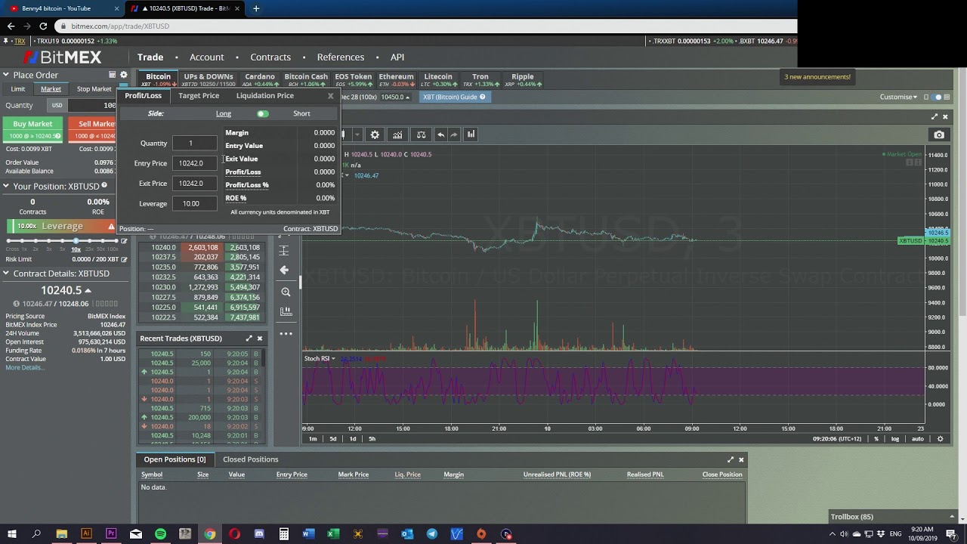Set chart range to 1d
Screen dimensions: 967x544
click(x=352, y=439)
